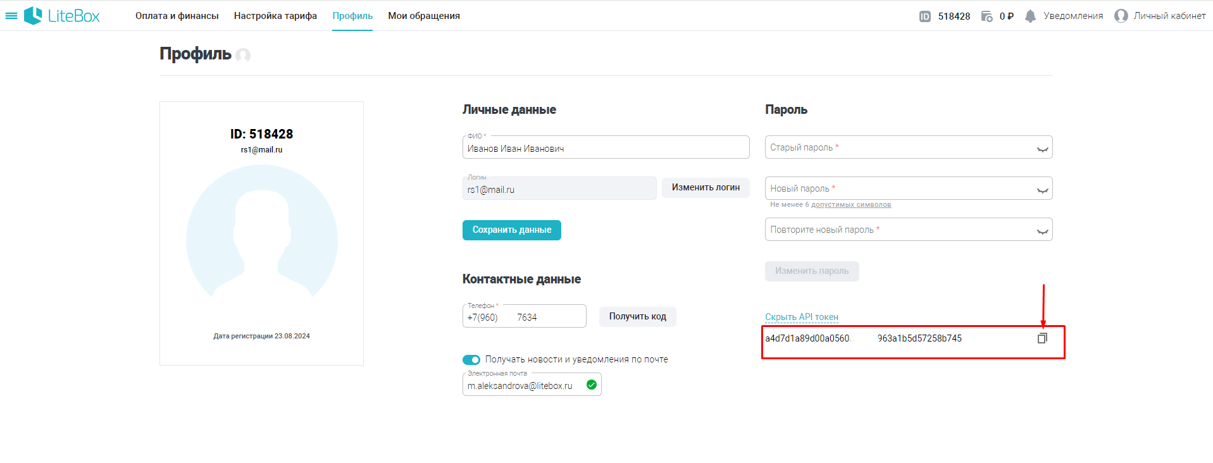Click the Сохранить данные button
The width and height of the screenshot is (1213, 463).
pos(512,230)
